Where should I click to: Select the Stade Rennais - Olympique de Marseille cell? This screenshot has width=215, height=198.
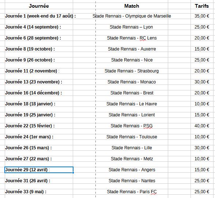(x=132, y=16)
